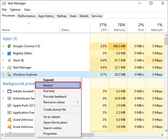168x139 pixels.
Task: Click Windows Explorer's 28.2 MB memory cell
Action: coord(118,74)
